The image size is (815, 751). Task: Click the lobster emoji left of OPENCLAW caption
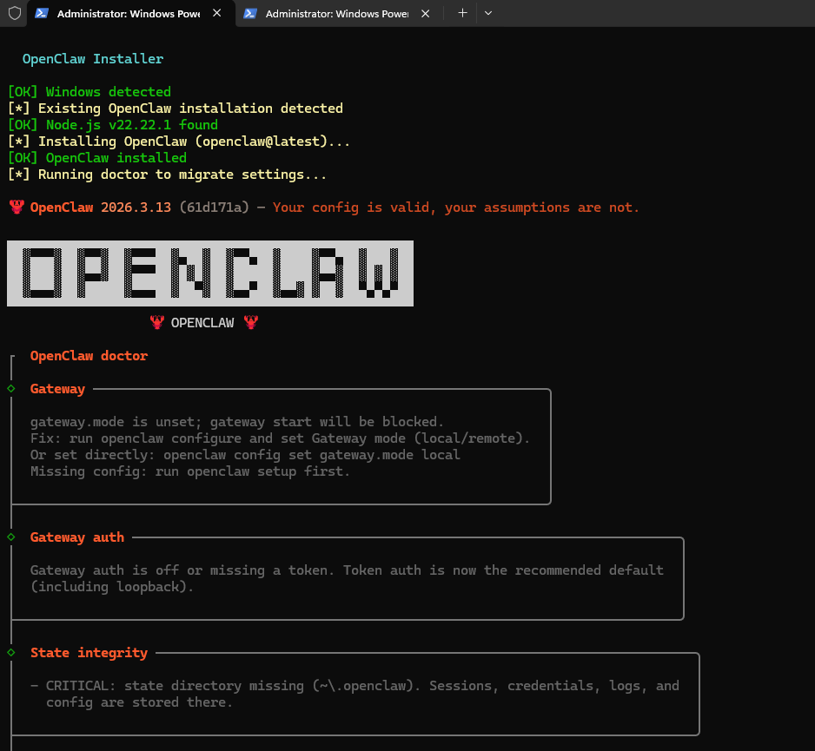pos(157,323)
